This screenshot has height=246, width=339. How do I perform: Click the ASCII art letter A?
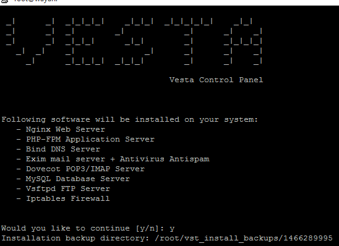243,41
